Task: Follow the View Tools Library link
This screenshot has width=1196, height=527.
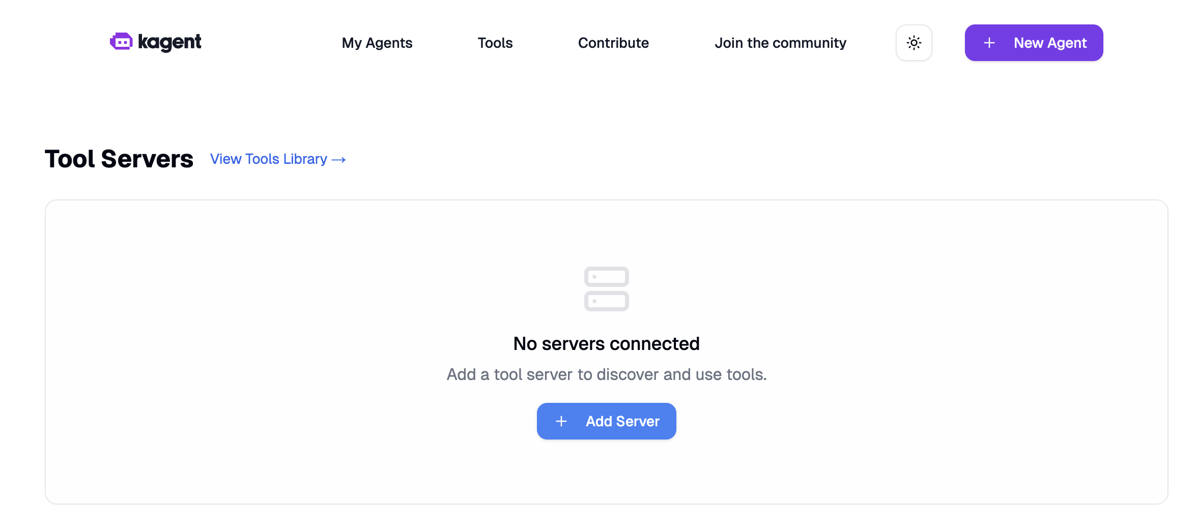Action: [278, 159]
